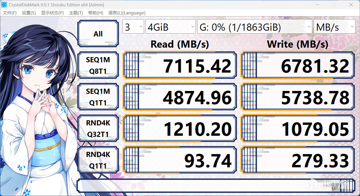Open the 文件(F) menu
Viewport: 360px width, 196px height.
click(x=10, y=13)
